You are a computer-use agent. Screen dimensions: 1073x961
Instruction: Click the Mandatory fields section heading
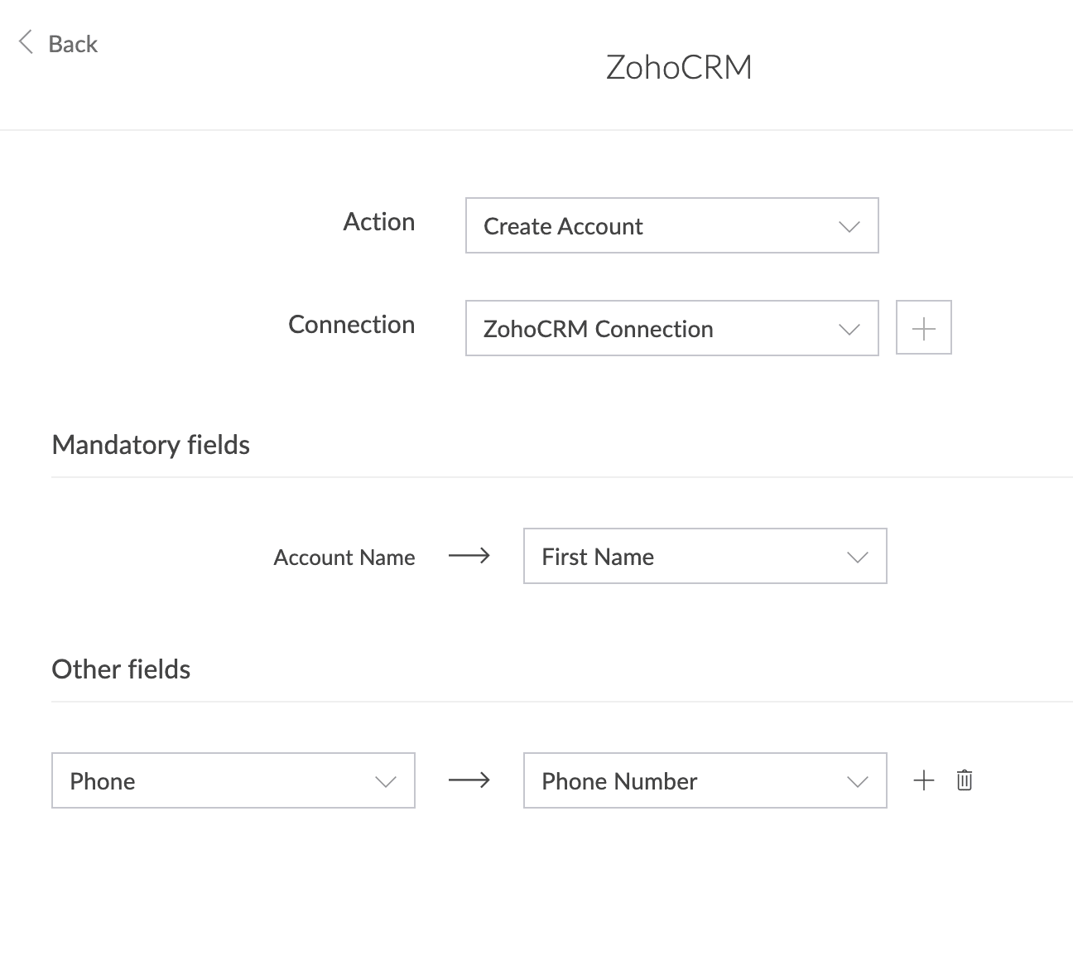[x=151, y=445]
